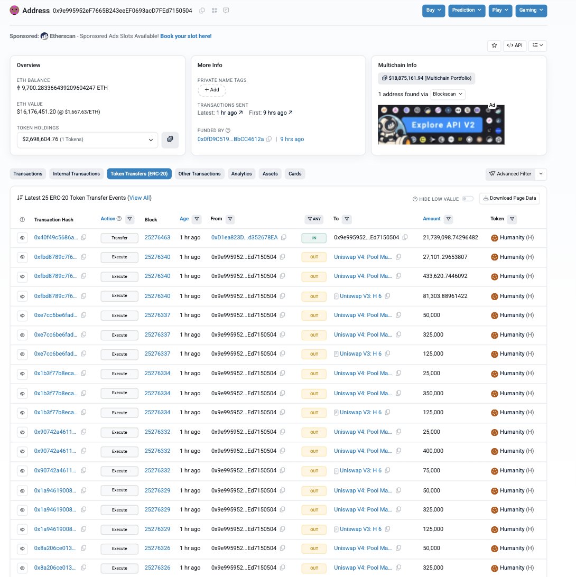Toggle eye preview for transaction 0x40f49c5686a
This screenshot has width=576, height=577.
(22, 238)
